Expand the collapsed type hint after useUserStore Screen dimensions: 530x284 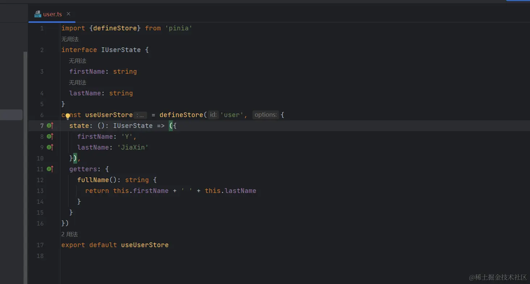click(140, 115)
